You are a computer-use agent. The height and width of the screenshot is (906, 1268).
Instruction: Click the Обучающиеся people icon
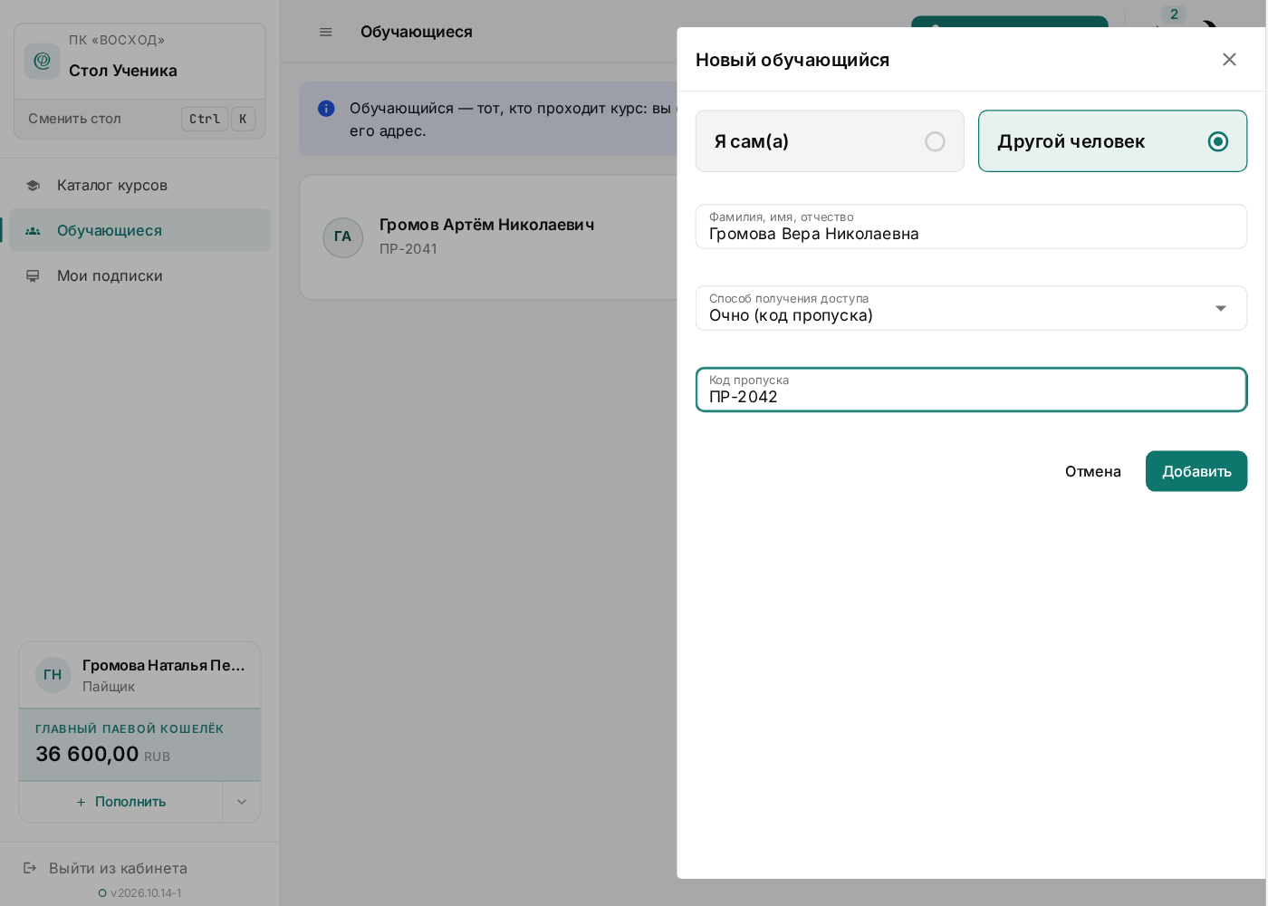33,230
